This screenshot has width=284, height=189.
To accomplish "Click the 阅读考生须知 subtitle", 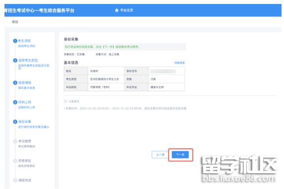I will point(27,46).
